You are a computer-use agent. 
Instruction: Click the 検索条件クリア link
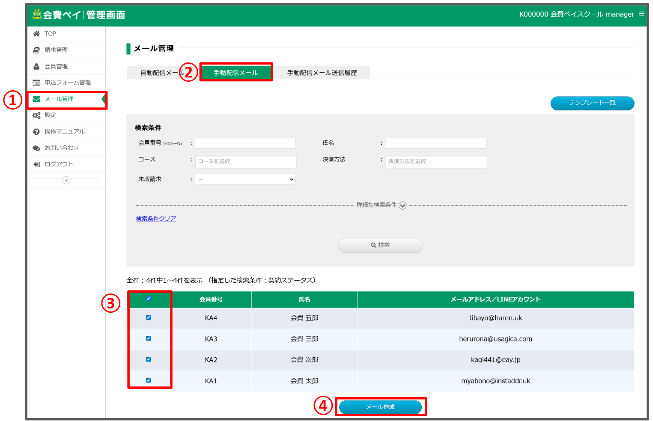tap(156, 219)
